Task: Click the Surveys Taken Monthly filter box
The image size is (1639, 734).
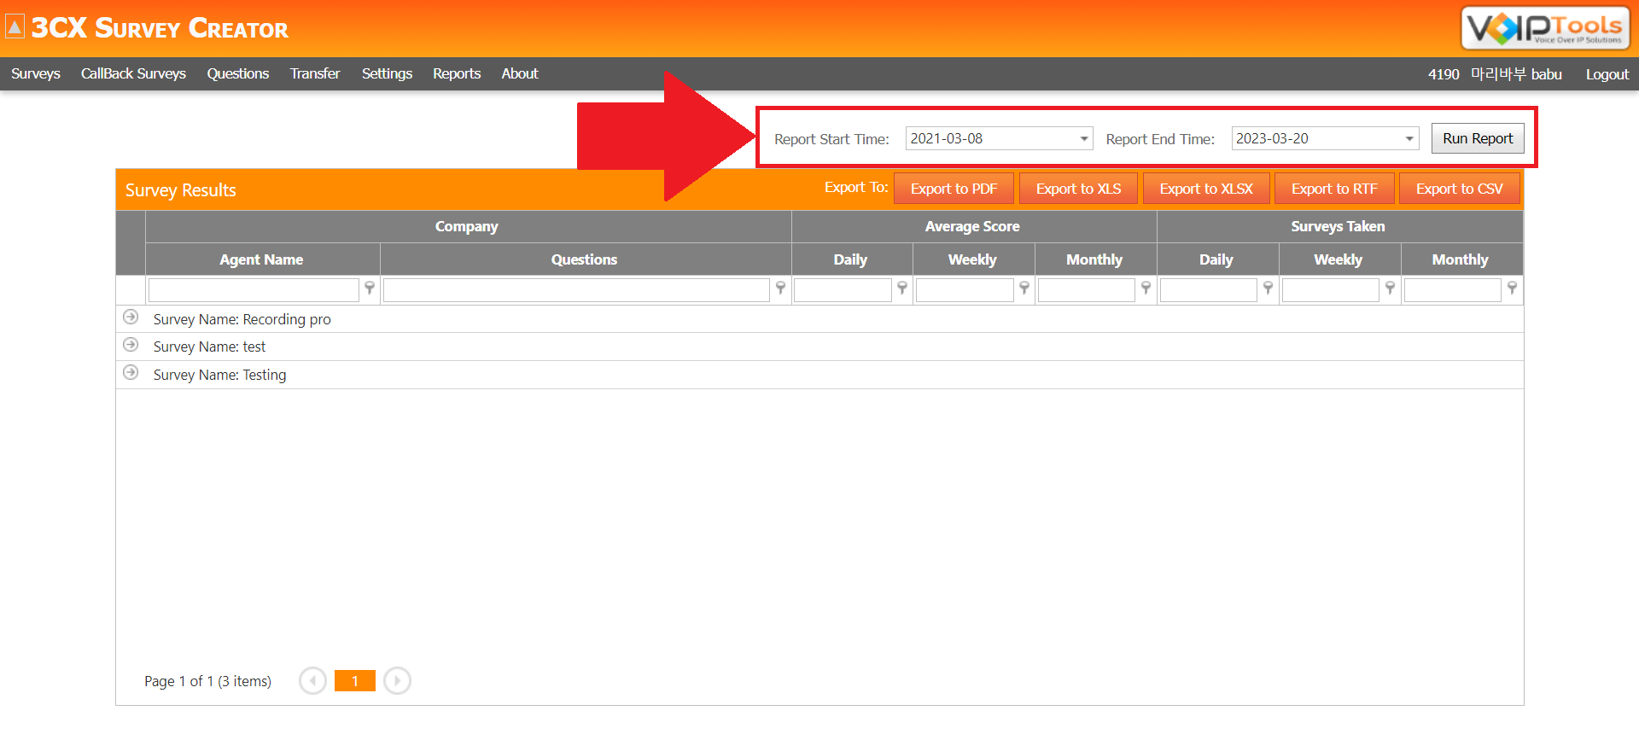Action: pyautogui.click(x=1453, y=290)
